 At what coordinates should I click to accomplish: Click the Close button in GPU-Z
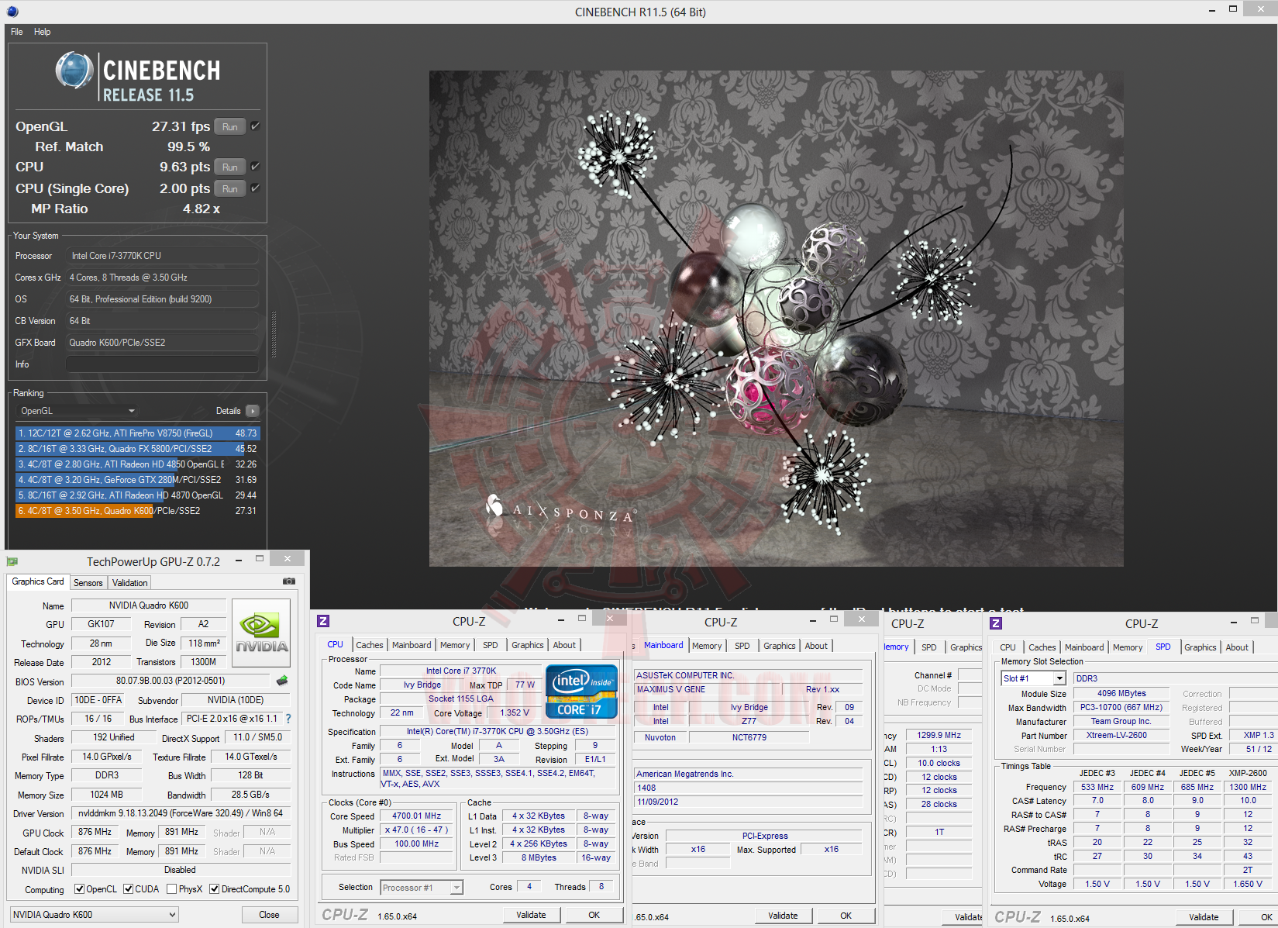(269, 915)
